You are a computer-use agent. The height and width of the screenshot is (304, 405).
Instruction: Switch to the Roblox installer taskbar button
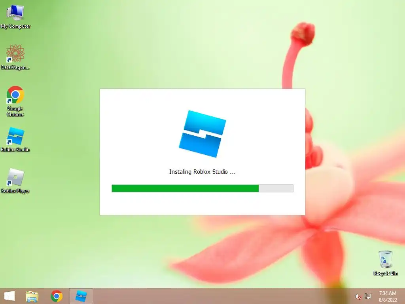81,296
